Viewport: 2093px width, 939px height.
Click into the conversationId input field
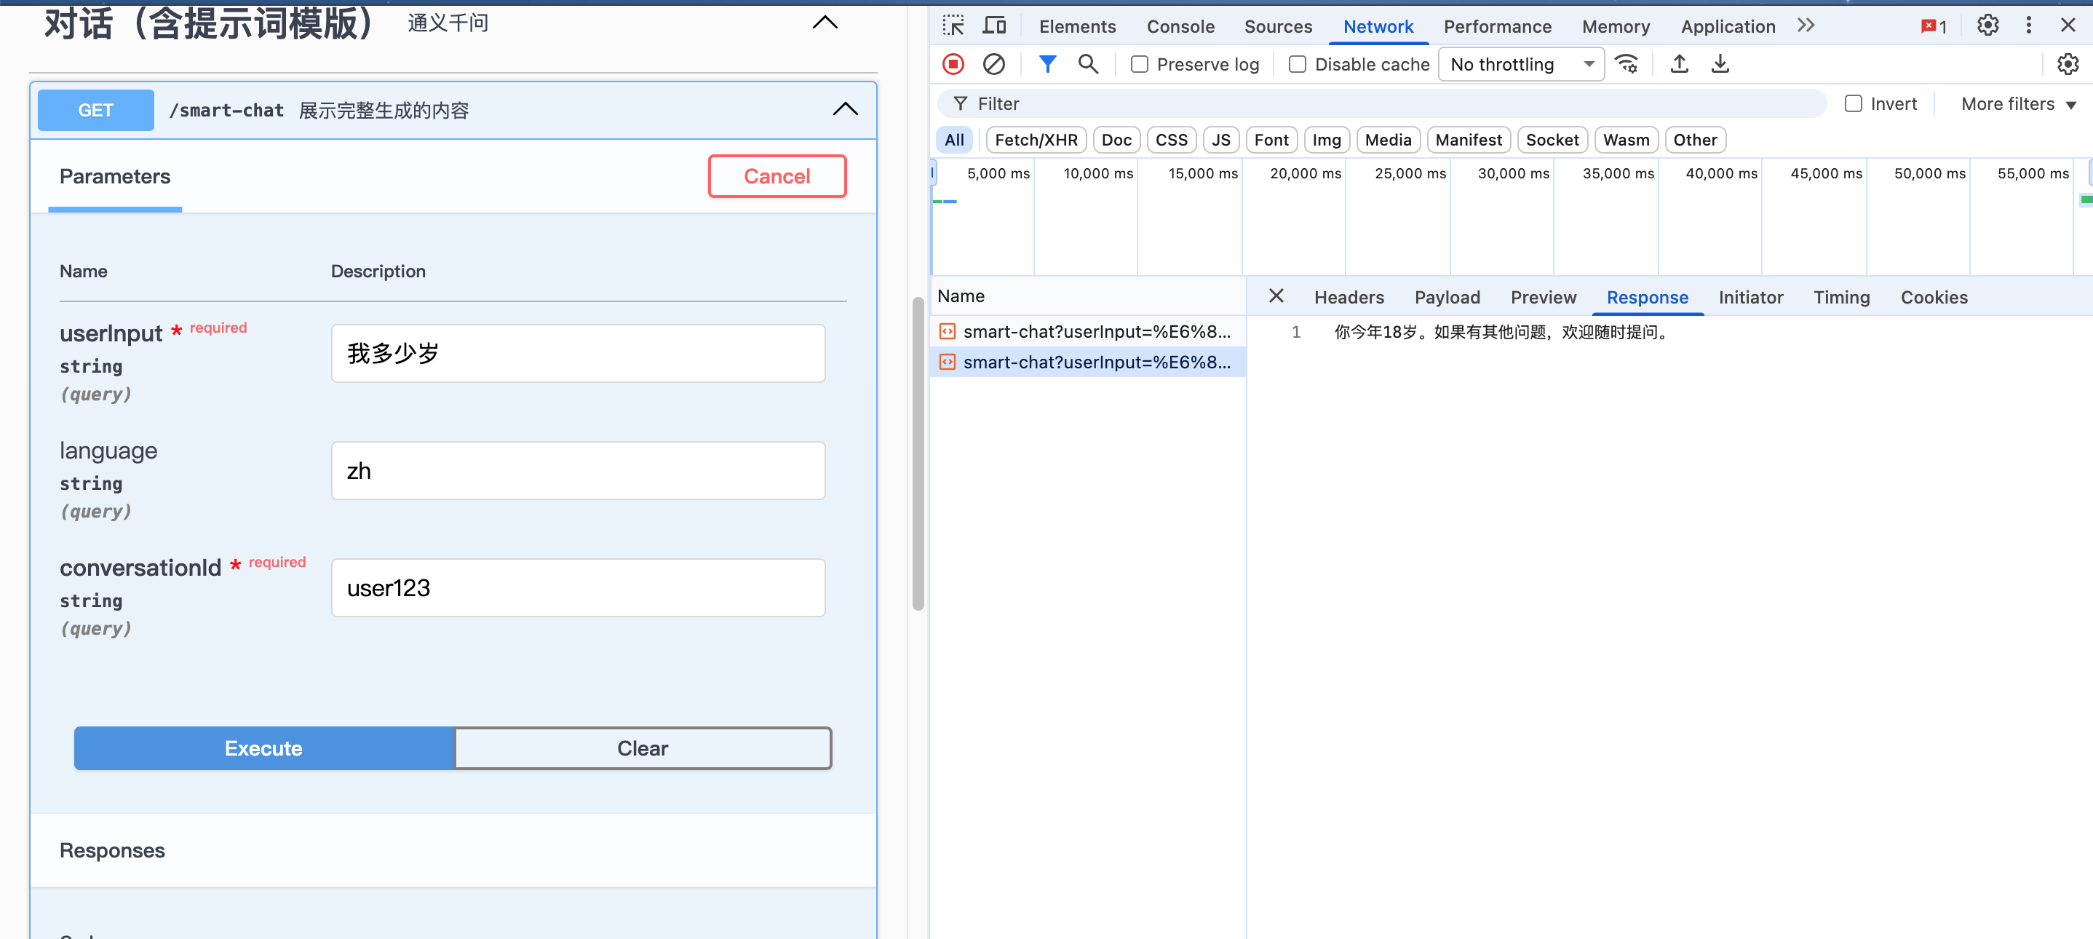(578, 588)
